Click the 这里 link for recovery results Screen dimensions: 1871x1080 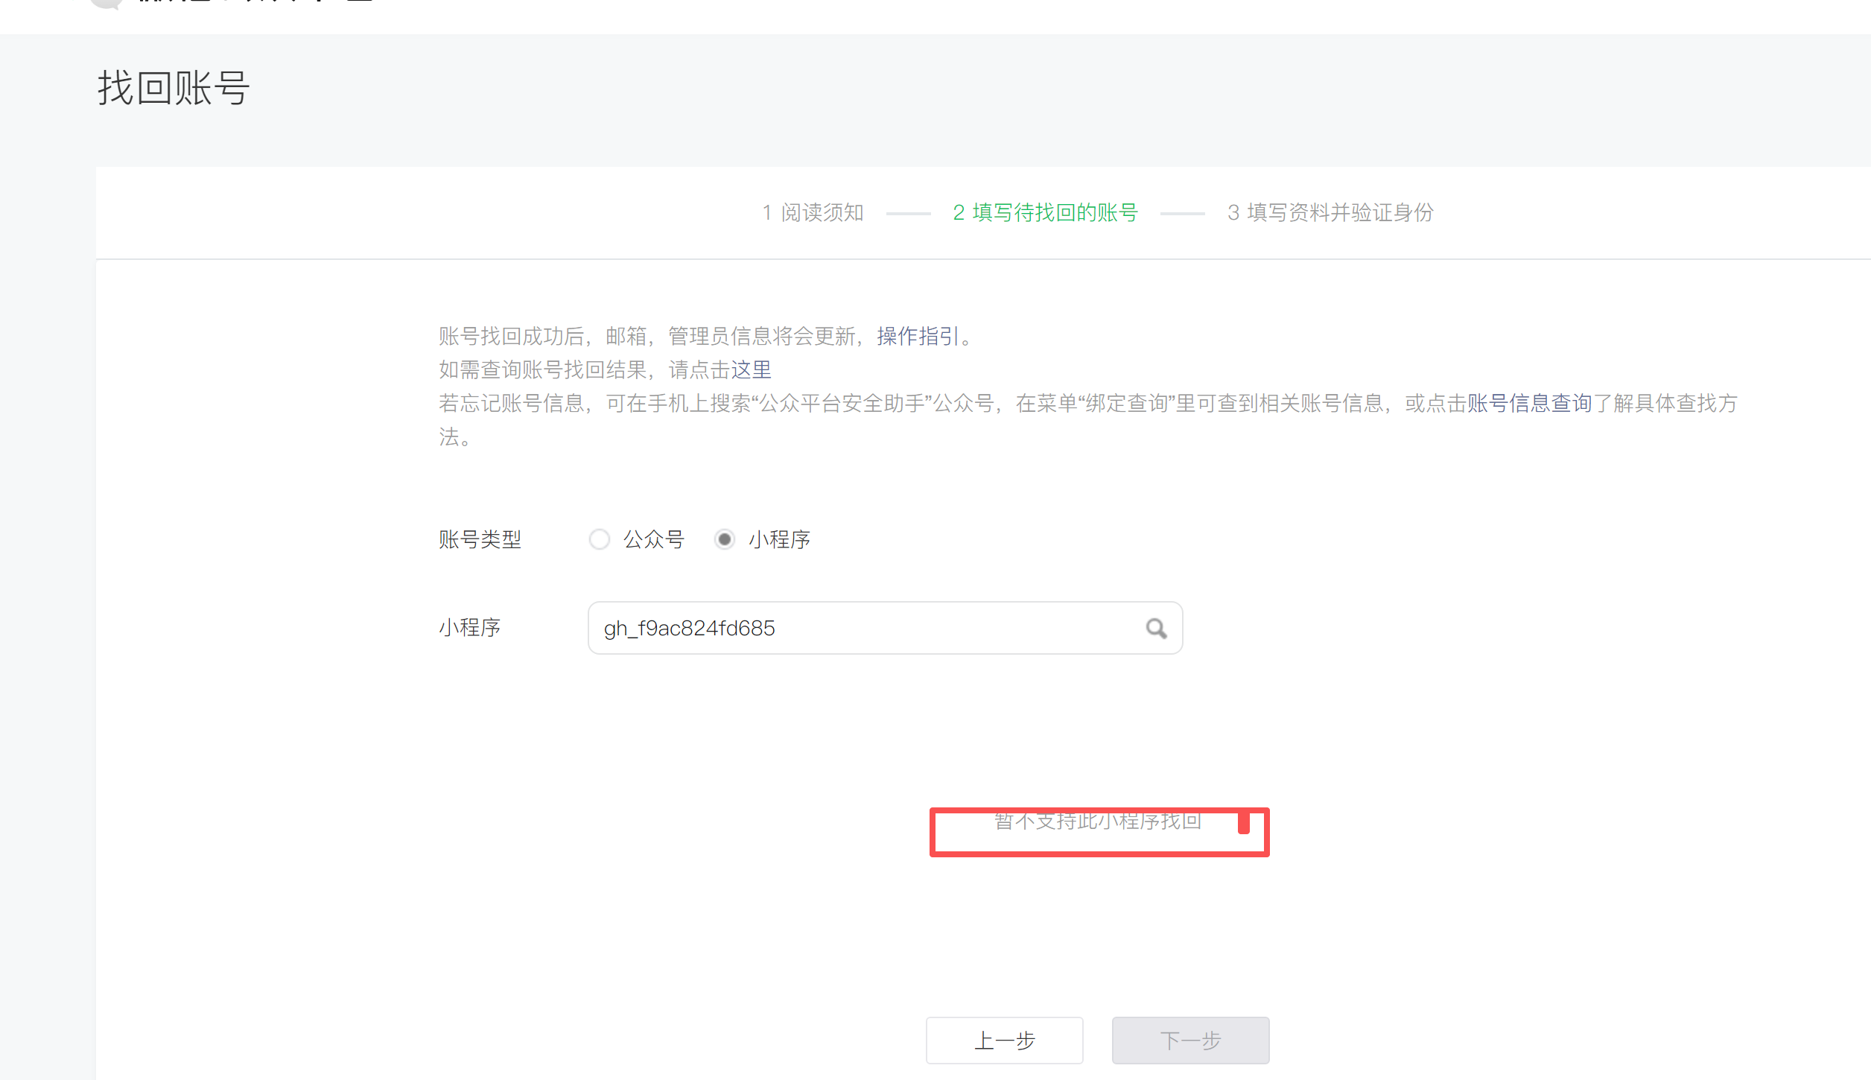[x=751, y=370]
